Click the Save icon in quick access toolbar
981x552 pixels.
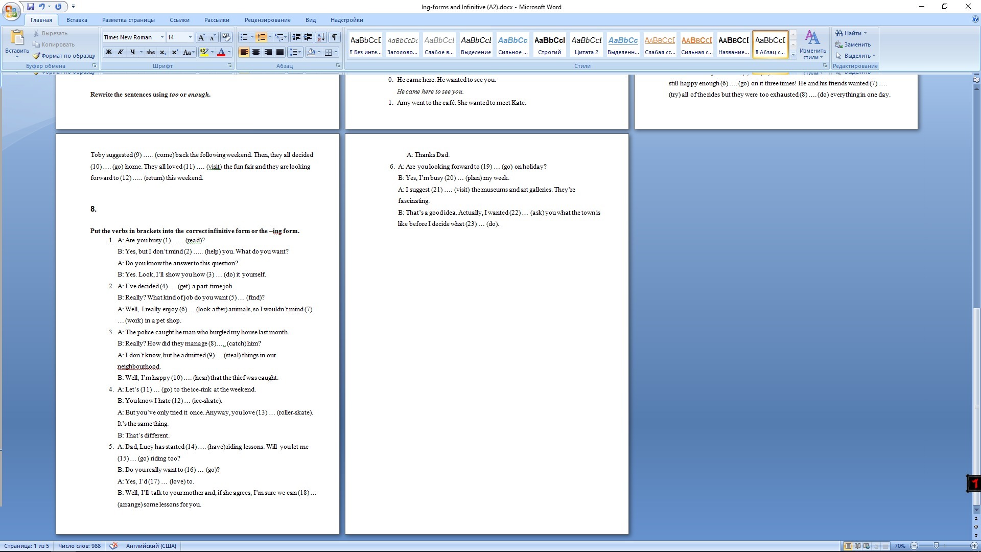31,7
